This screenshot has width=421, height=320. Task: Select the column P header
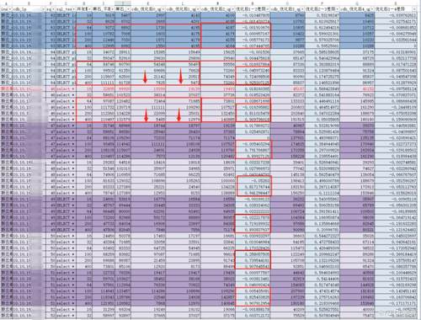tap(322, 3)
